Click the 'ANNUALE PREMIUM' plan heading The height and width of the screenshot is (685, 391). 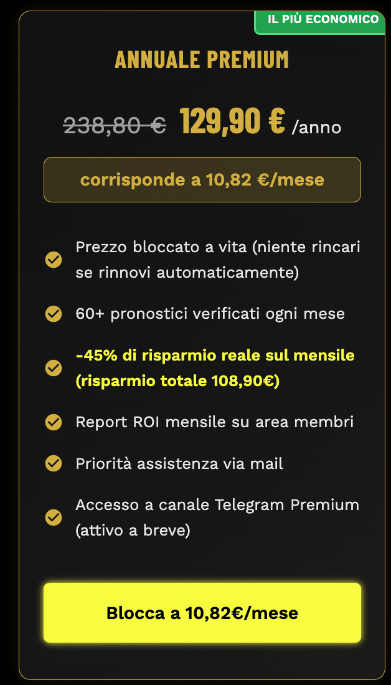point(202,59)
